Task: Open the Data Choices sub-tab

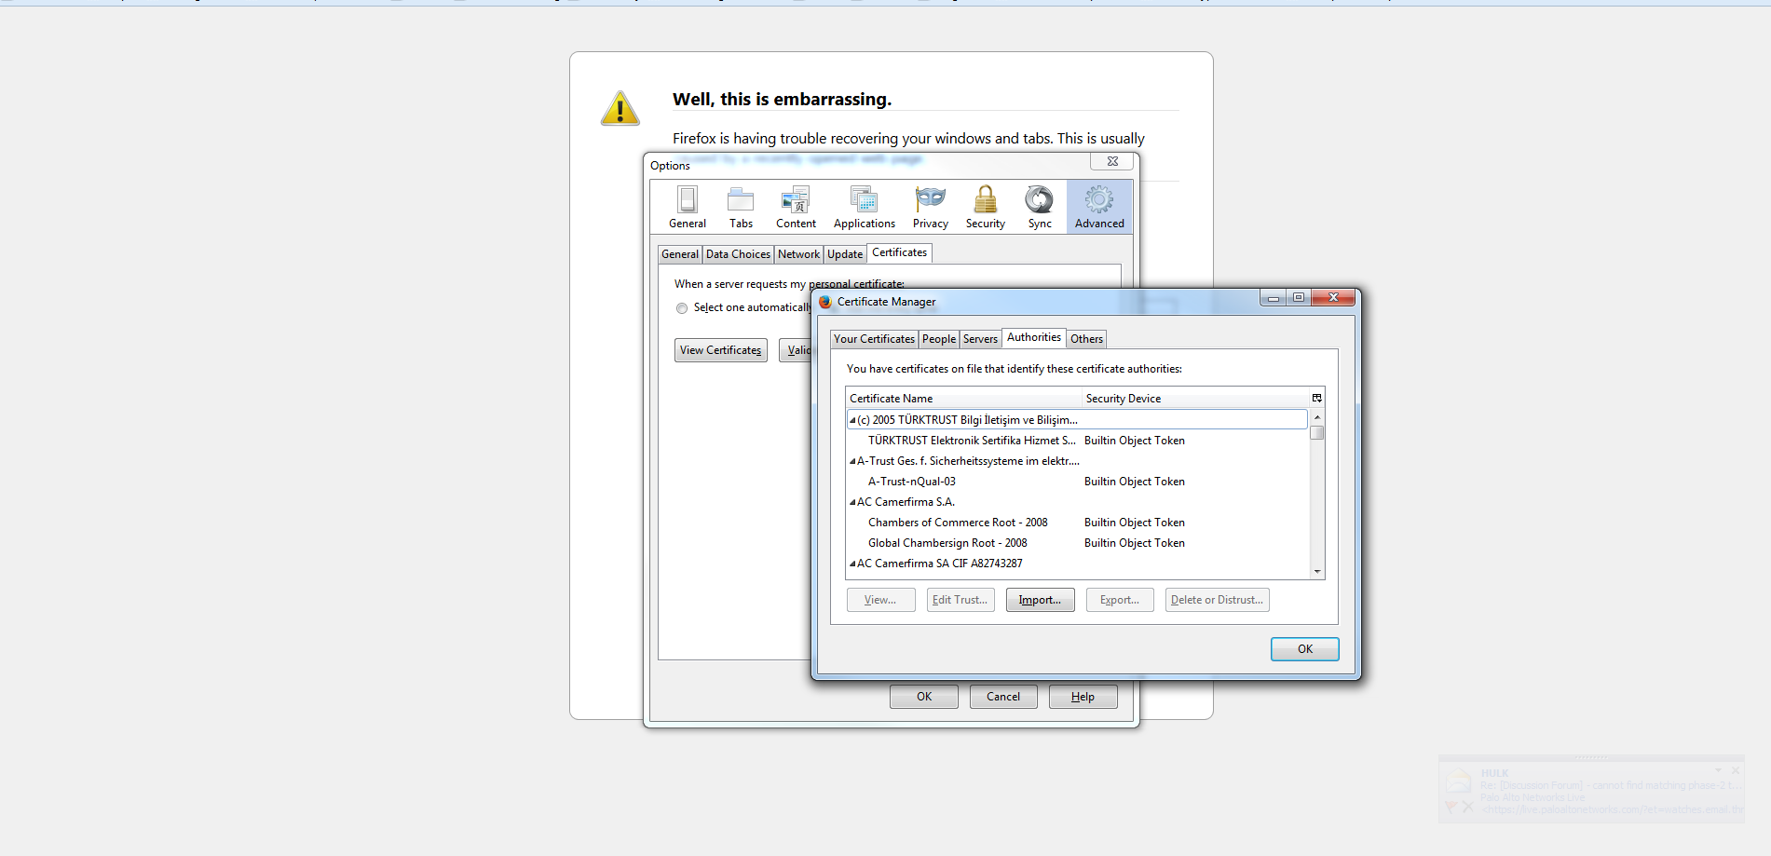Action: (x=738, y=254)
